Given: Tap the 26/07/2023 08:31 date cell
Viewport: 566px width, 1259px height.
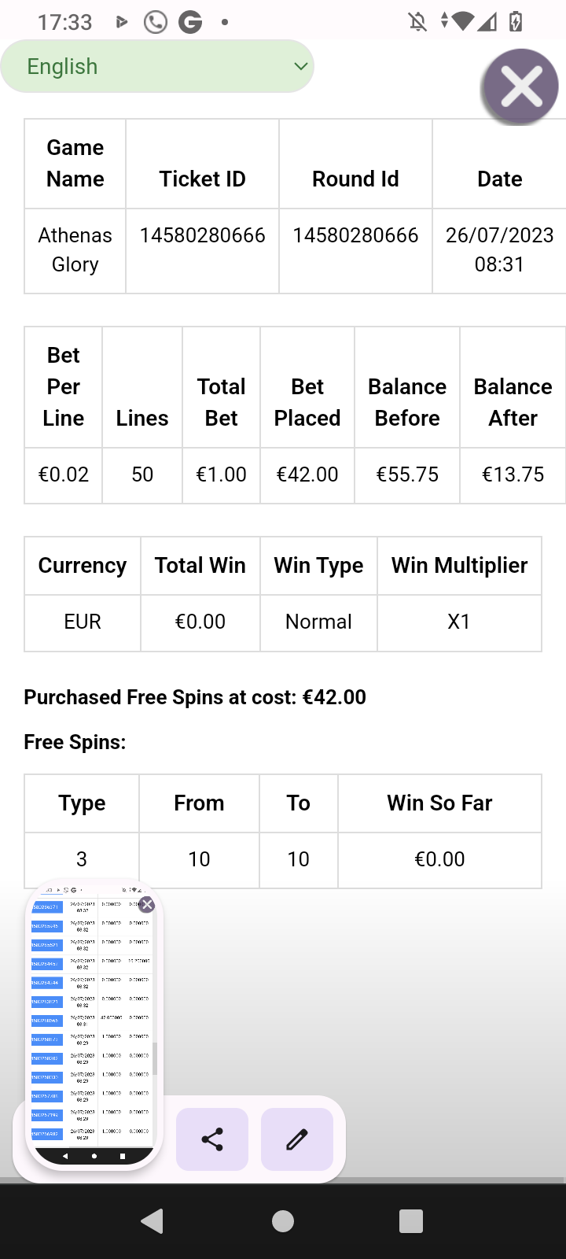Looking at the screenshot, I should pyautogui.click(x=499, y=250).
